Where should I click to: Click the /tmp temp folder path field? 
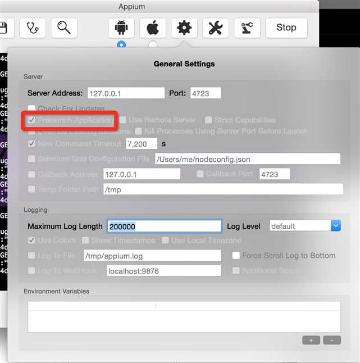[224, 189]
